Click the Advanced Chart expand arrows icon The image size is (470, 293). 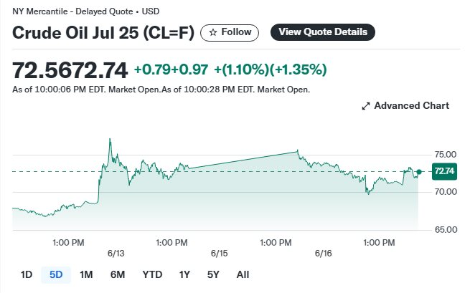point(366,106)
